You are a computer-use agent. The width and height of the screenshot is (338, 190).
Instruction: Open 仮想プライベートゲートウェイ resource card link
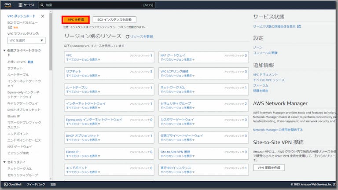182,136
